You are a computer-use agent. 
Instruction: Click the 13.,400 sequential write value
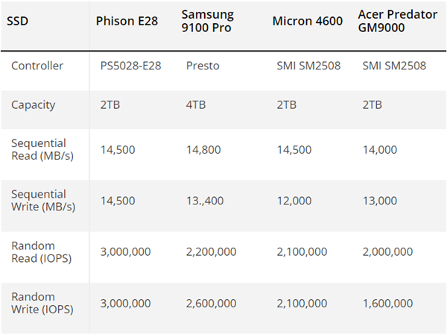[205, 201]
